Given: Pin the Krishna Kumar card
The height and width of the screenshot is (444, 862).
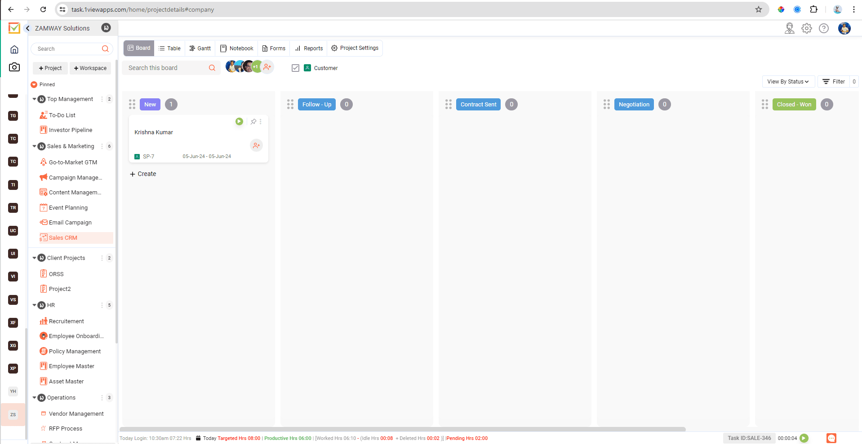Looking at the screenshot, I should [253, 122].
